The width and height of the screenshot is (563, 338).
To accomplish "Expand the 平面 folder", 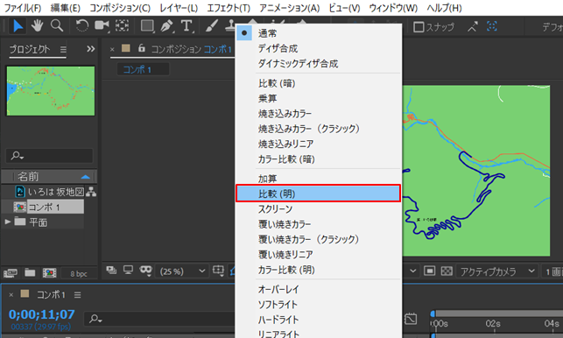I will coord(8,222).
